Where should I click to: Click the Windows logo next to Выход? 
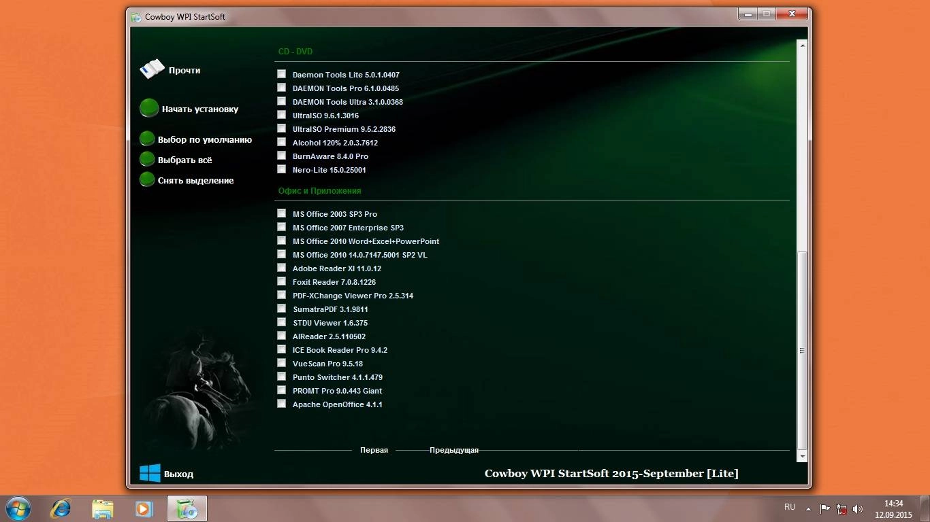click(150, 473)
